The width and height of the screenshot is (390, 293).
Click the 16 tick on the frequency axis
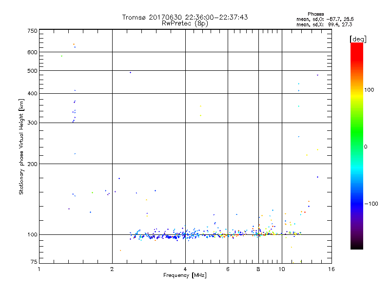331,269
